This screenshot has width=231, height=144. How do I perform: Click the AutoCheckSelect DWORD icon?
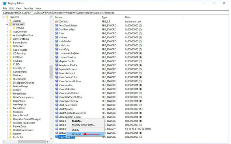pos(57,25)
